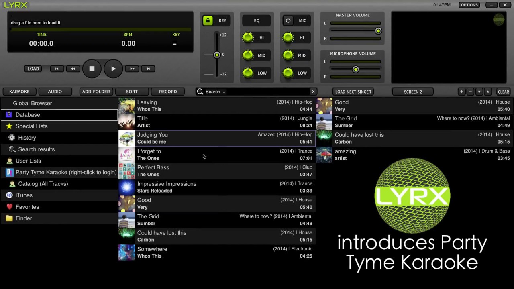Click the 01:47PM clock display
514x289 pixels.
442,5
